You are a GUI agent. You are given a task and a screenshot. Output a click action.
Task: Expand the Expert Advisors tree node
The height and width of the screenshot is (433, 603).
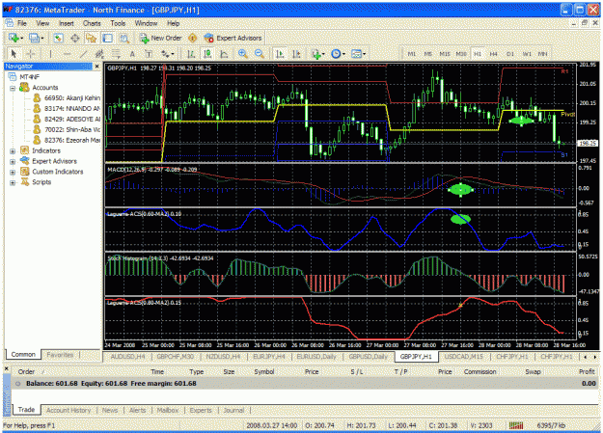pyautogui.click(x=13, y=161)
